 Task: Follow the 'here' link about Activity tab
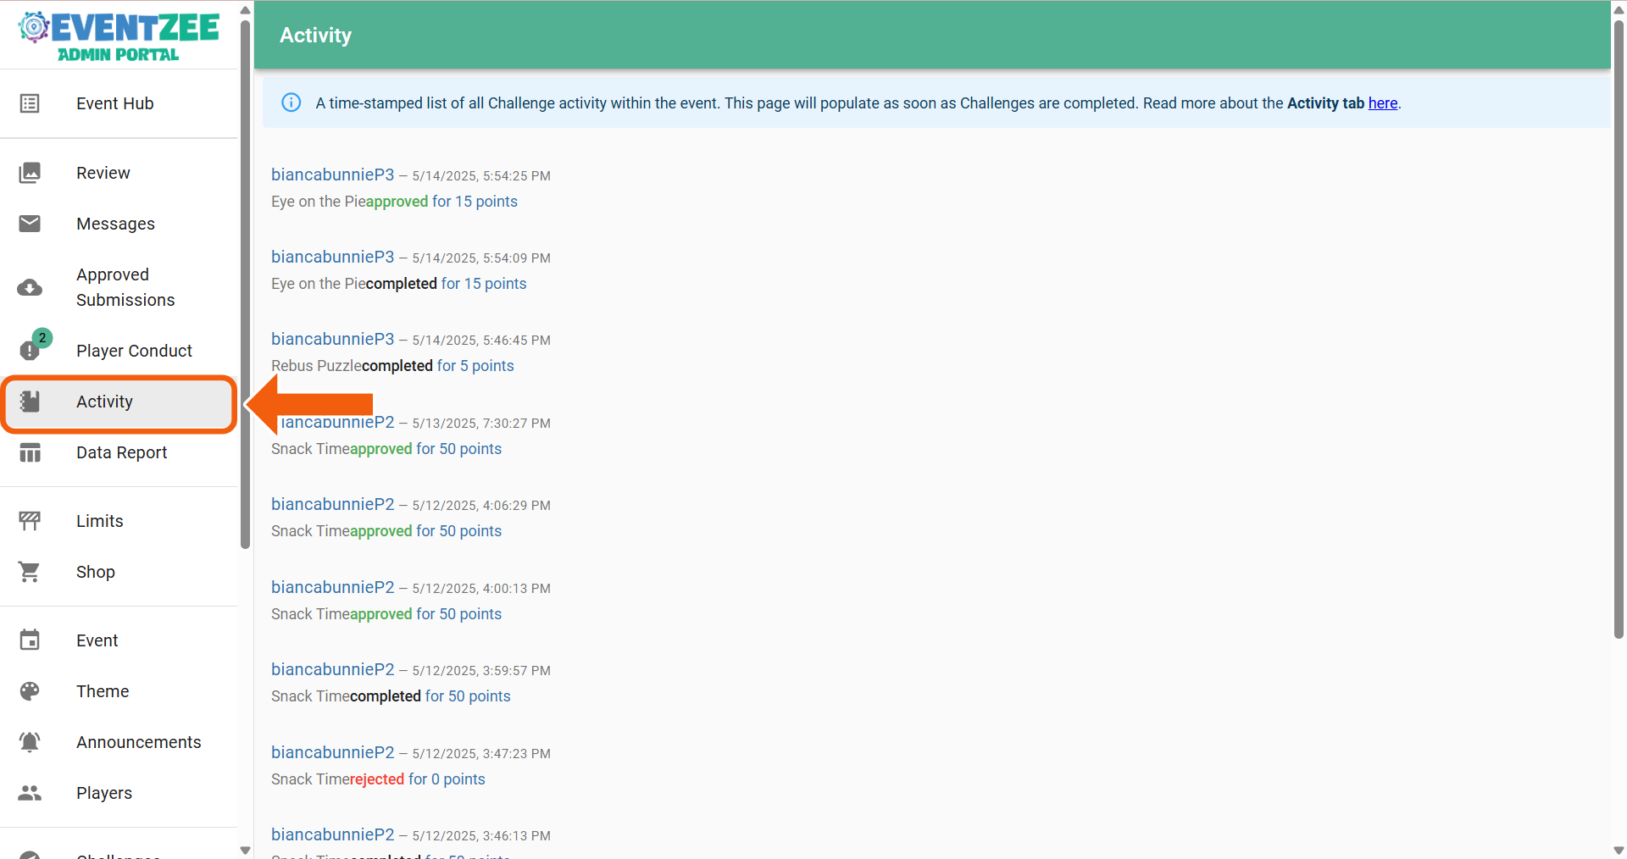click(x=1383, y=103)
